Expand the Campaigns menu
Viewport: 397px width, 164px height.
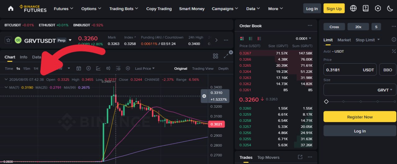click(x=225, y=9)
